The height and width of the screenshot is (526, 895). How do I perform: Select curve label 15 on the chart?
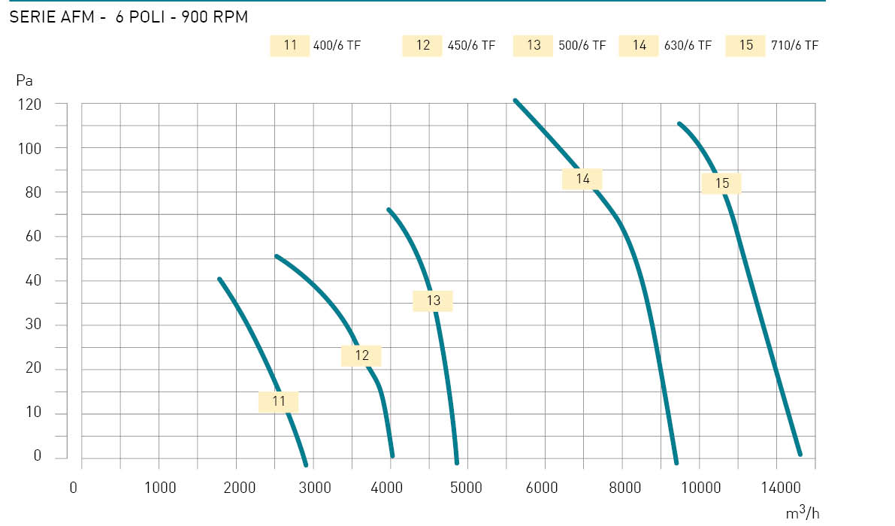click(x=721, y=183)
